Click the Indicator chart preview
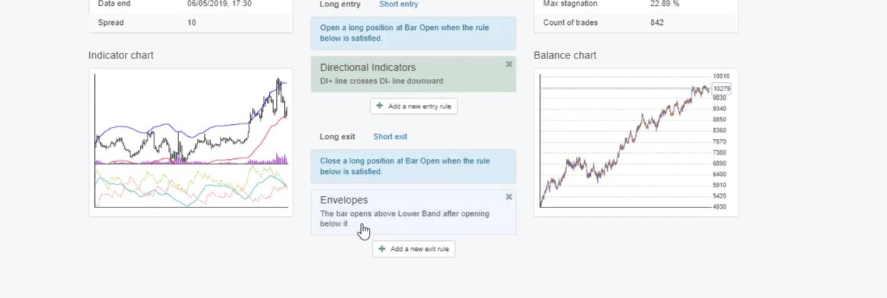The height and width of the screenshot is (298, 887). [191, 142]
